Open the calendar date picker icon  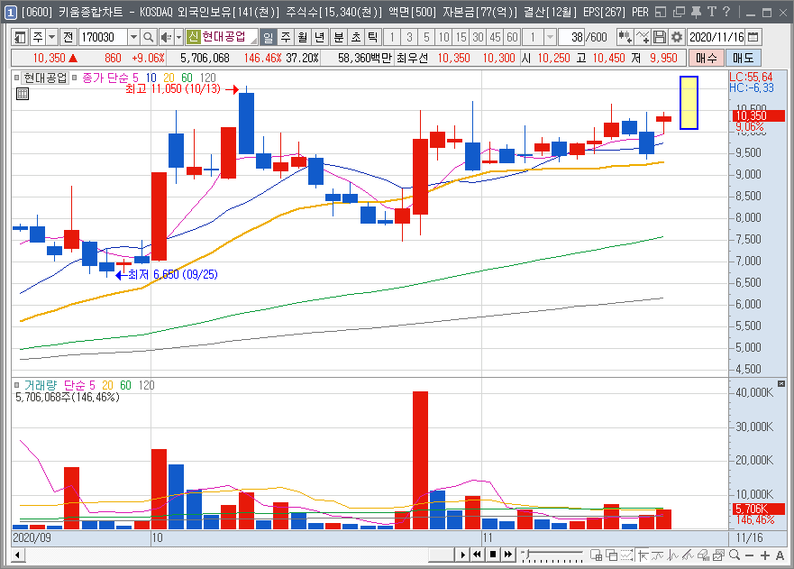click(753, 37)
